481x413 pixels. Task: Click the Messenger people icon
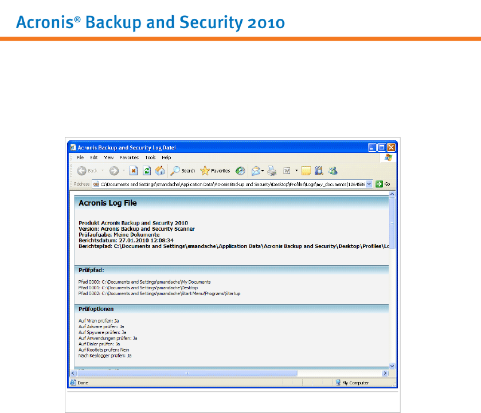pyautogui.click(x=333, y=171)
